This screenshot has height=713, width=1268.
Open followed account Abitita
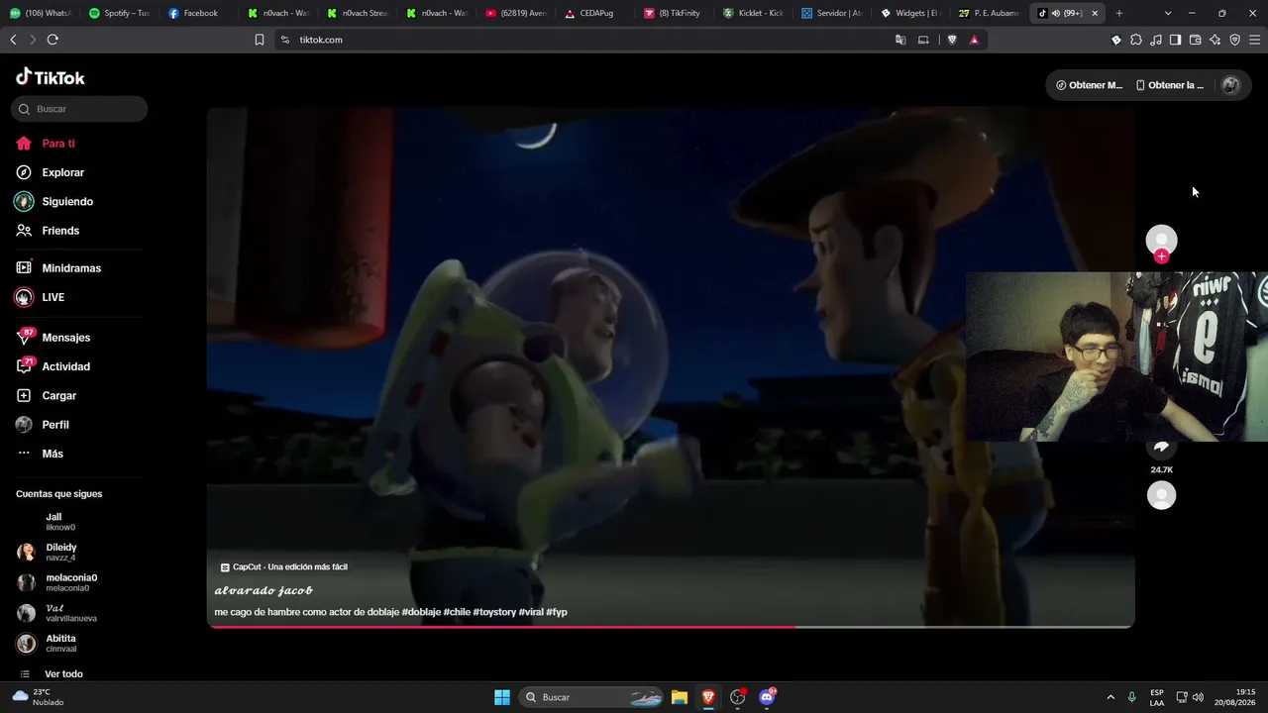59,644
